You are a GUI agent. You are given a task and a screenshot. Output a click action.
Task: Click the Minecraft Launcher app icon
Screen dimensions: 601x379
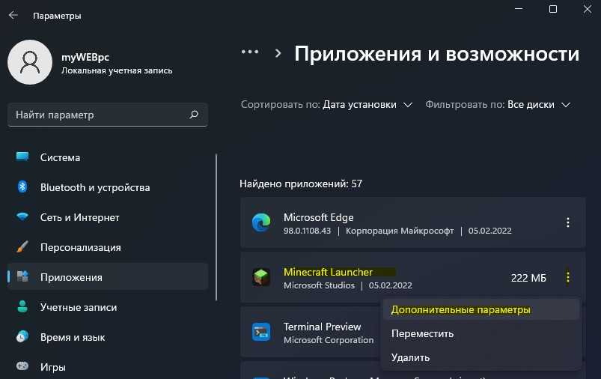click(x=261, y=278)
